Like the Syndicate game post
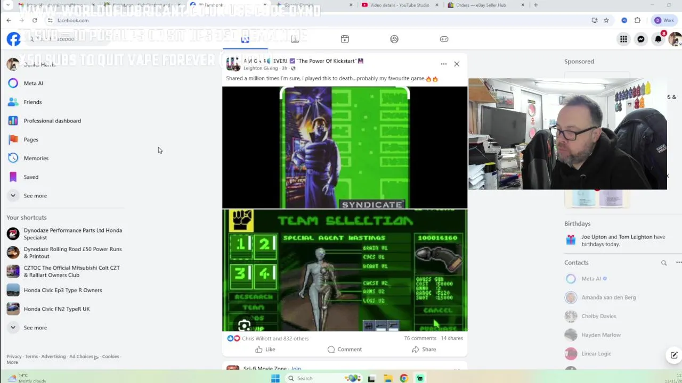The width and height of the screenshot is (682, 383). 265,349
